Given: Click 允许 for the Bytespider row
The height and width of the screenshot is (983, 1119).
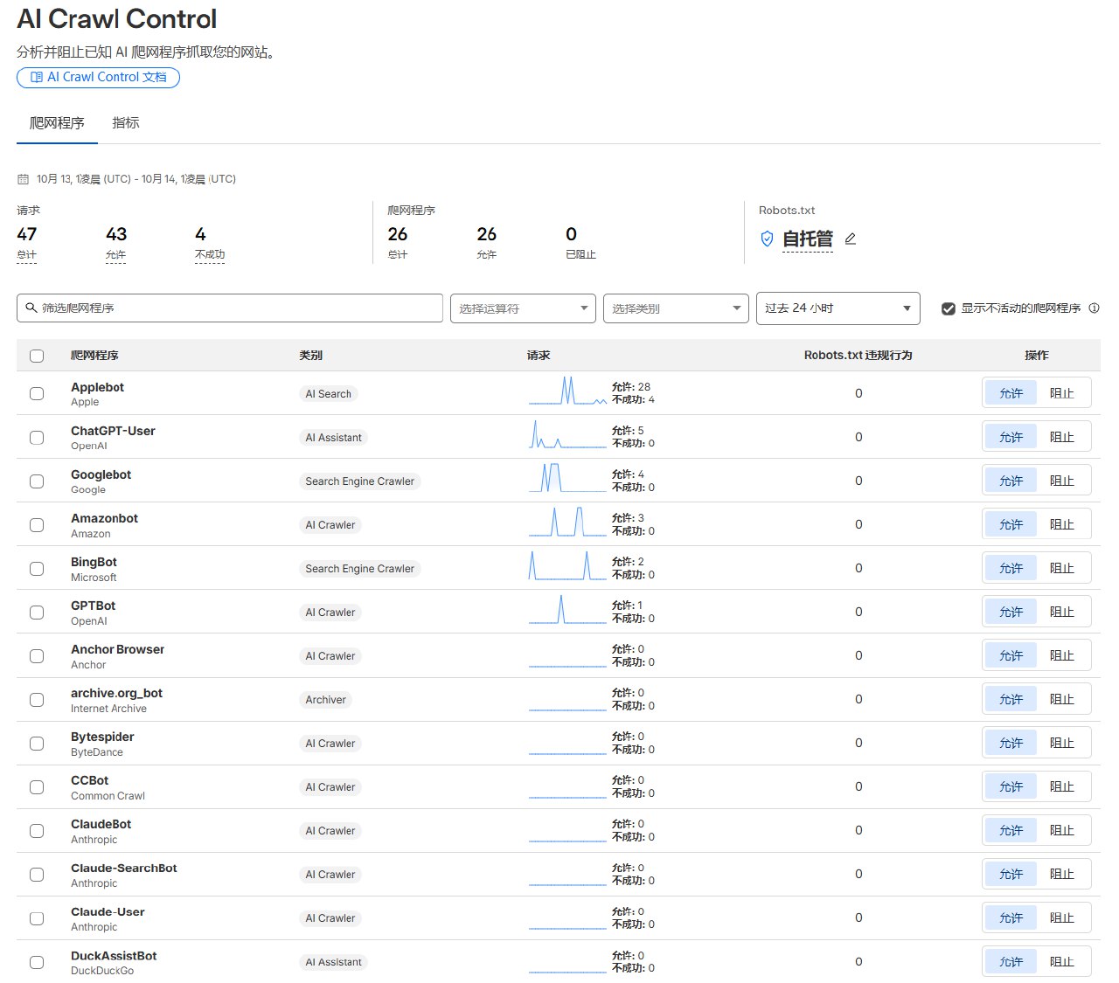Looking at the screenshot, I should click(1011, 743).
